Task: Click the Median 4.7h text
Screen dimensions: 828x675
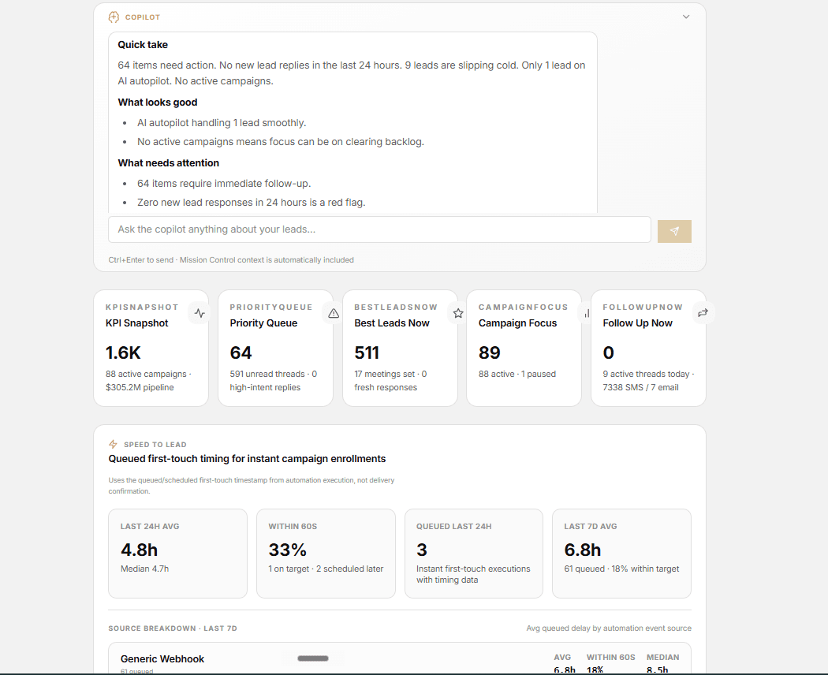Action: pyautogui.click(x=144, y=569)
